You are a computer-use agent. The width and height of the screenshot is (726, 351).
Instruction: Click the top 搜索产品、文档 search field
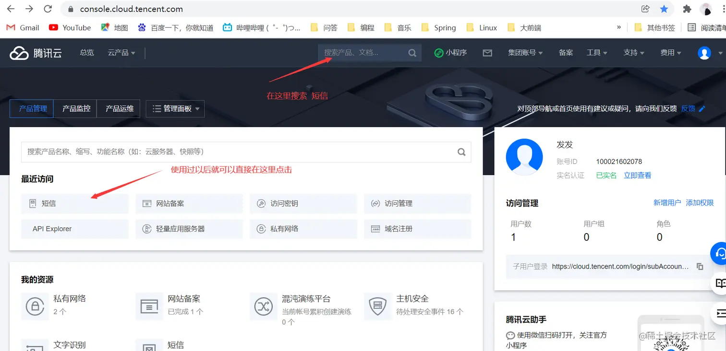click(x=363, y=53)
